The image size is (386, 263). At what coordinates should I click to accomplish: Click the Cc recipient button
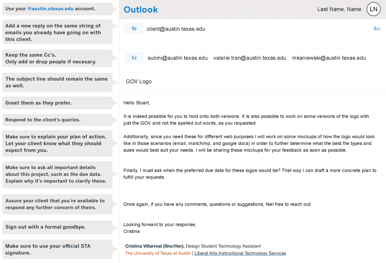pyautogui.click(x=134, y=57)
